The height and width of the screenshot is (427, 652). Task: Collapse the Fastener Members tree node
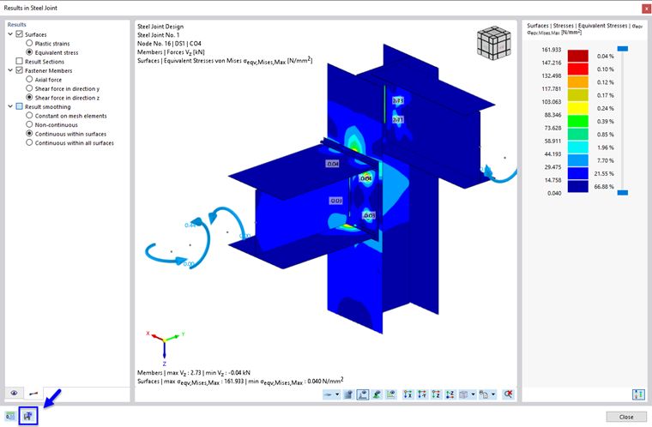(x=10, y=70)
